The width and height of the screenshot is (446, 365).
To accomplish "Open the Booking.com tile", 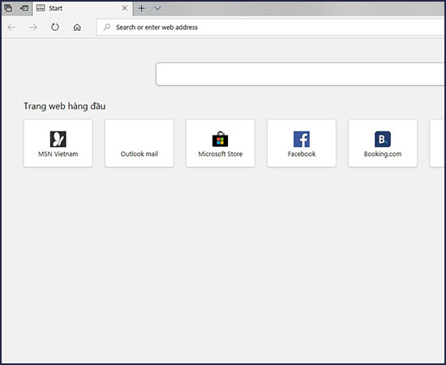I will [383, 143].
